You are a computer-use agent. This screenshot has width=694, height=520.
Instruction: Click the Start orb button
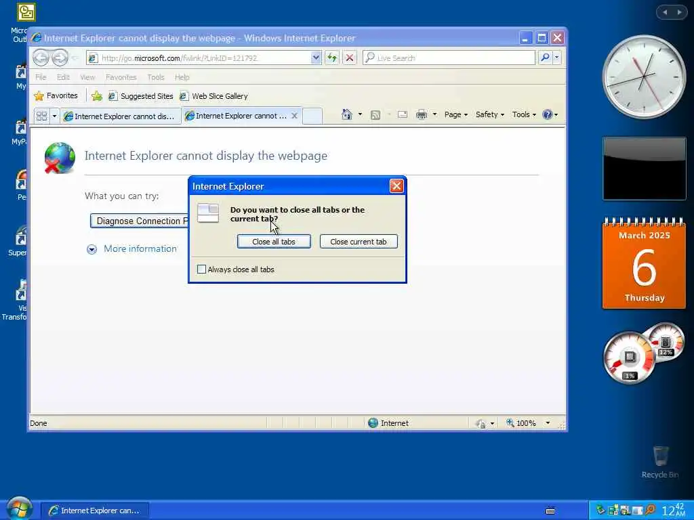[x=19, y=508]
